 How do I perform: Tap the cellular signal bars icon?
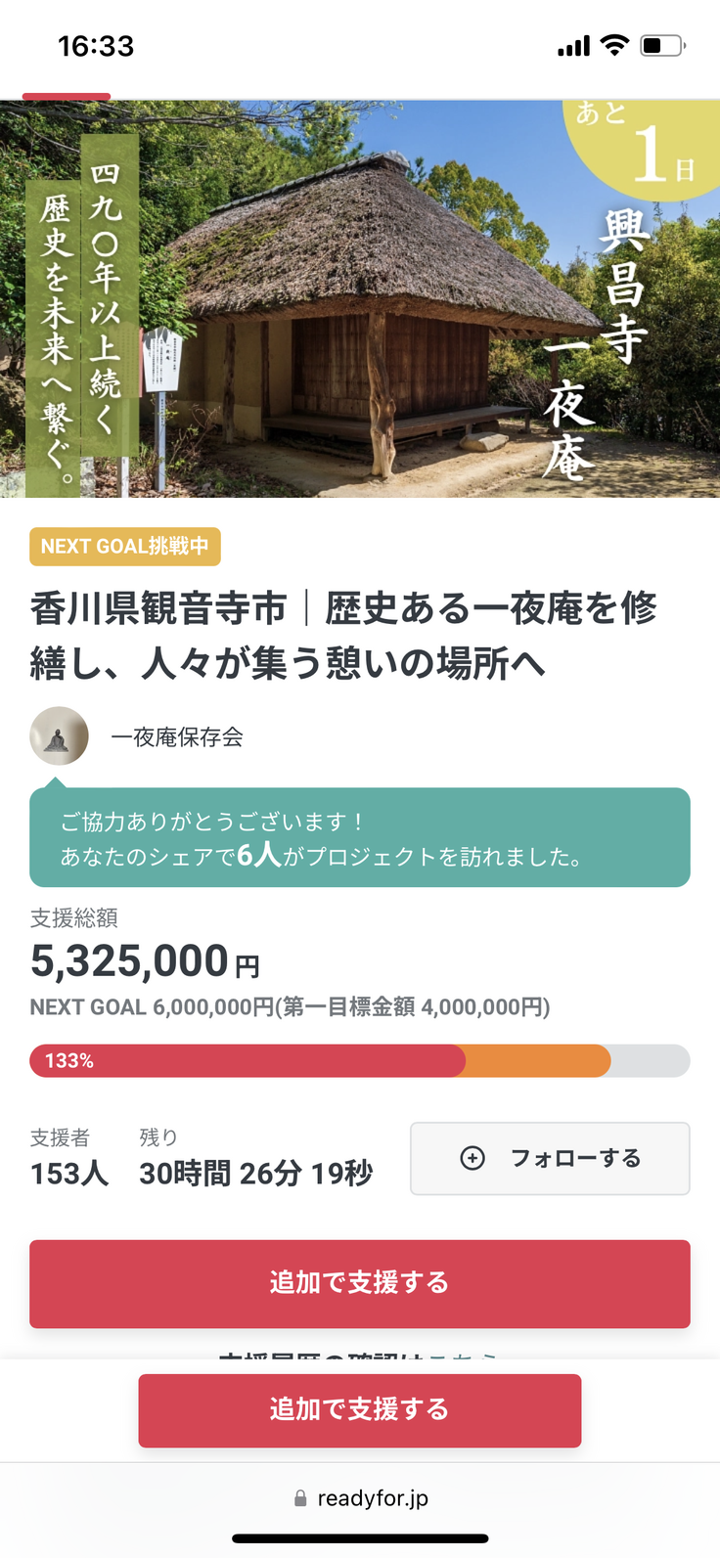coord(574,46)
